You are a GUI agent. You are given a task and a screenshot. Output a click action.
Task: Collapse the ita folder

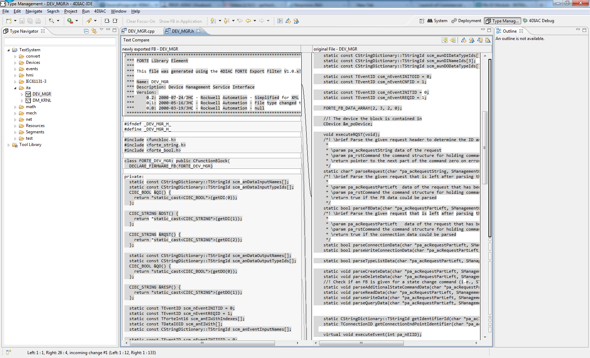[x=15, y=88]
